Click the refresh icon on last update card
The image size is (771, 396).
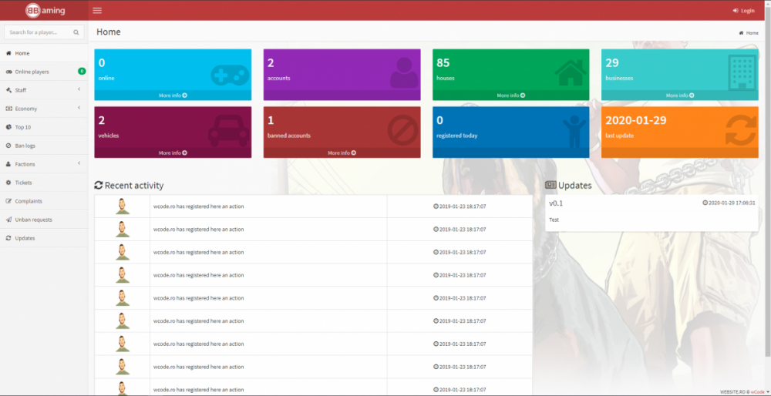point(741,129)
